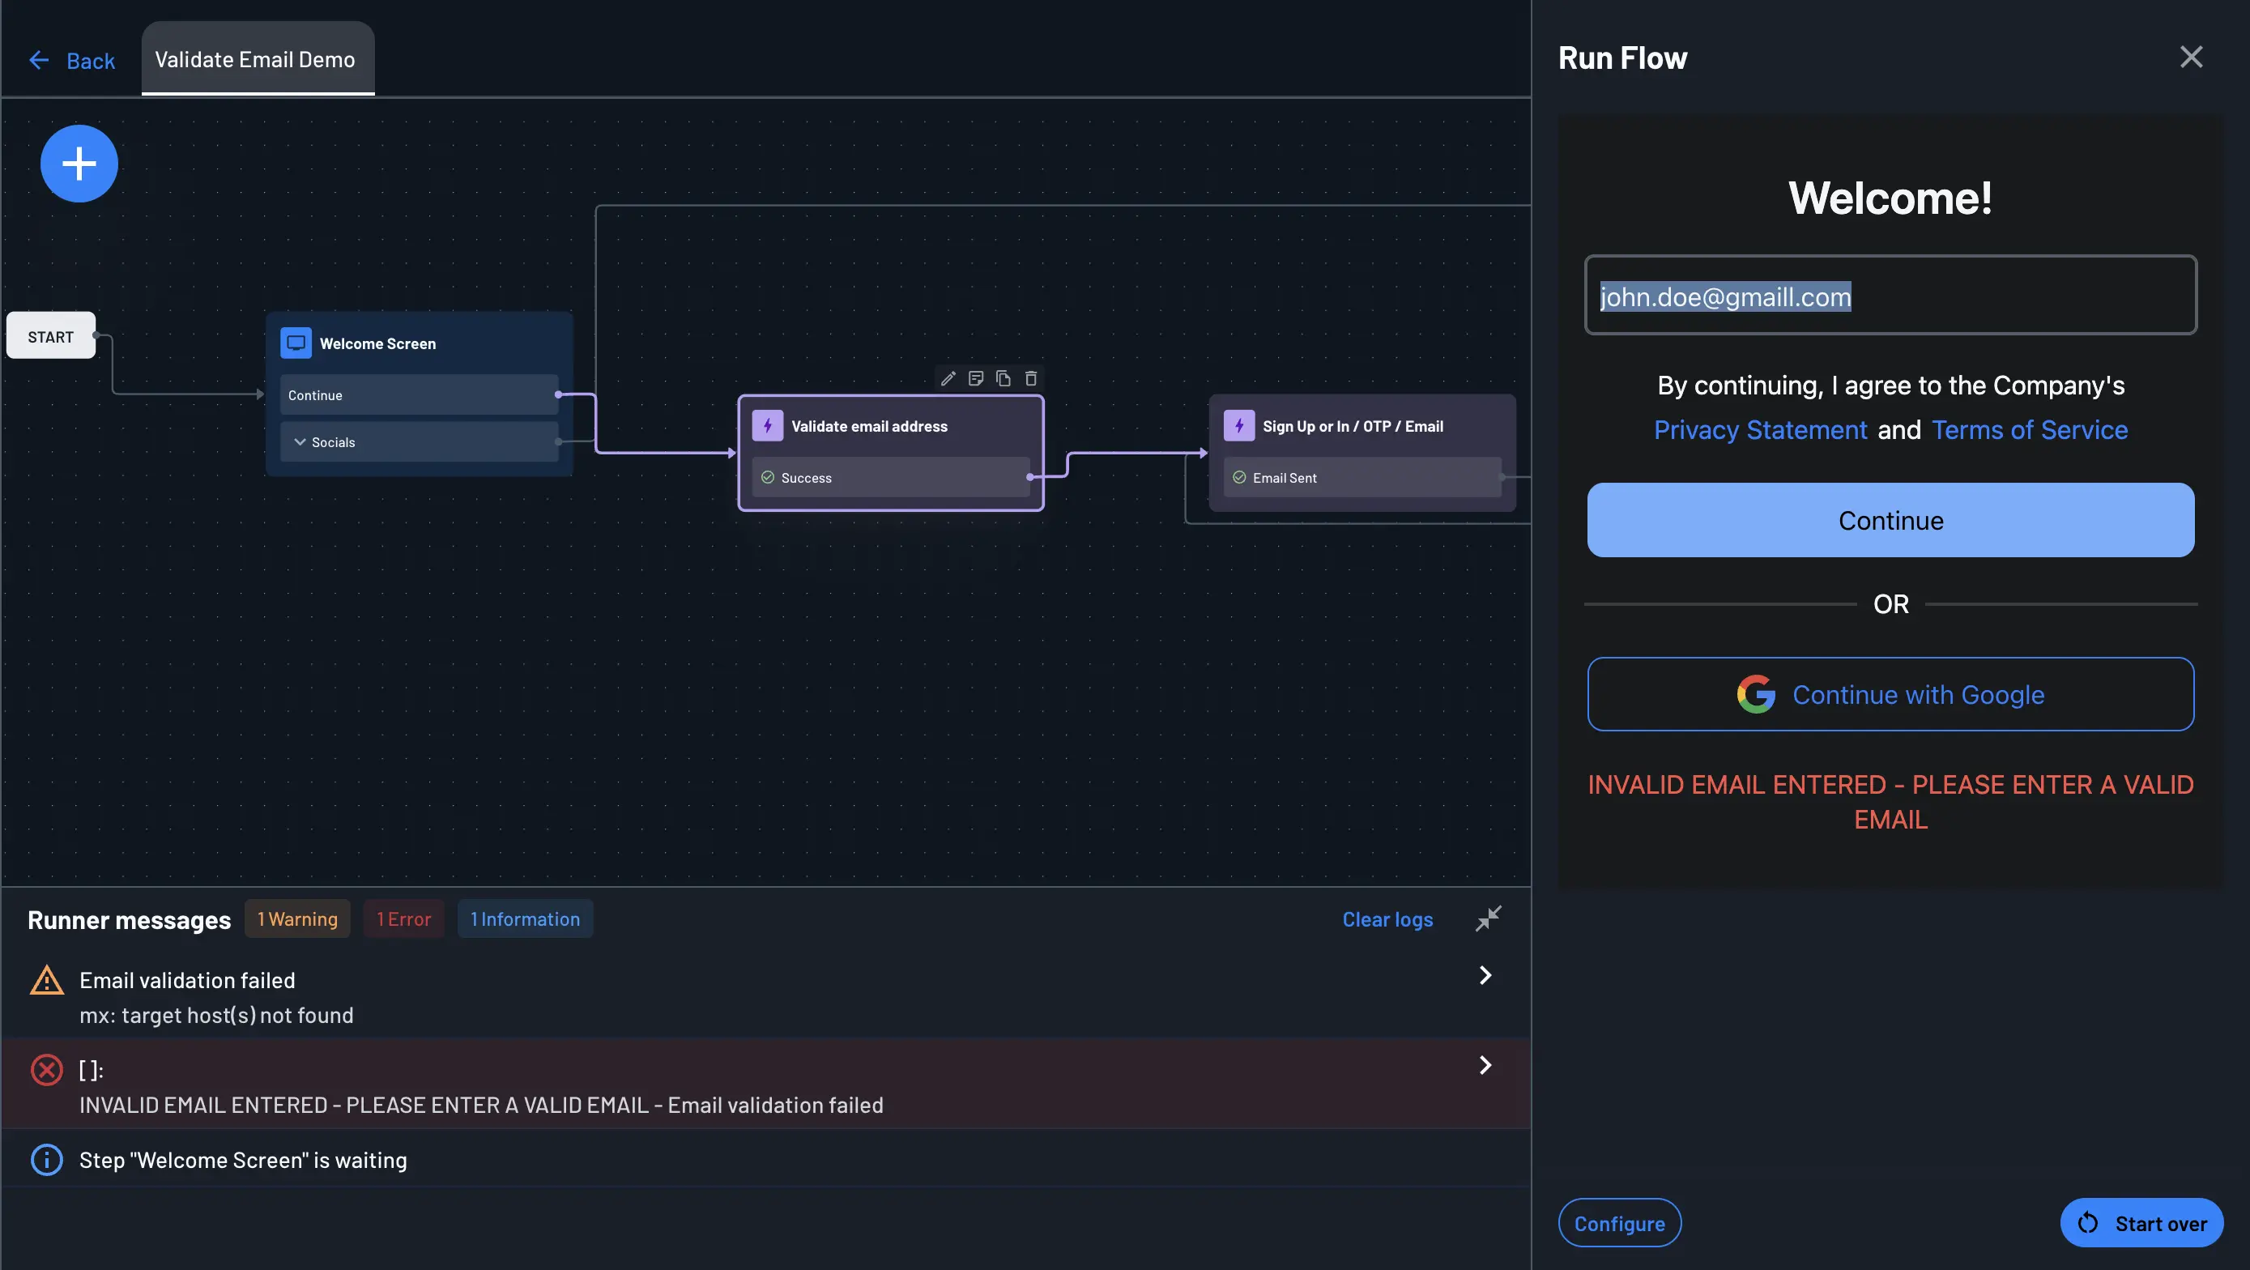Image resolution: width=2250 pixels, height=1270 pixels.
Task: Select the Welcome Screen node title
Action: (377, 343)
